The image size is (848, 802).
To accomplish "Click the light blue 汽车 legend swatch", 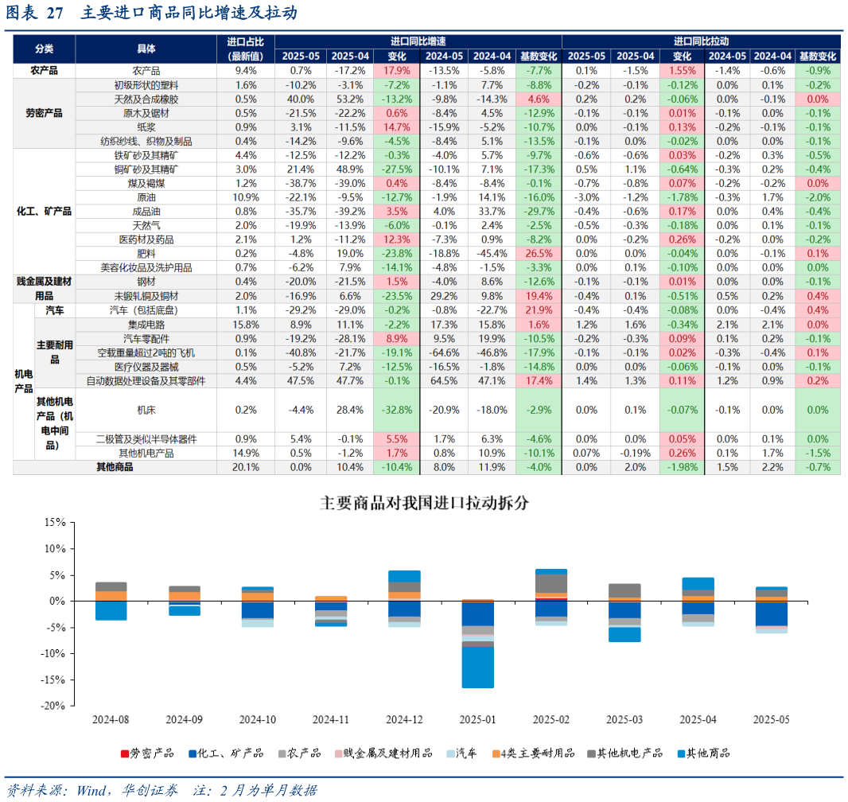I will 450,753.
